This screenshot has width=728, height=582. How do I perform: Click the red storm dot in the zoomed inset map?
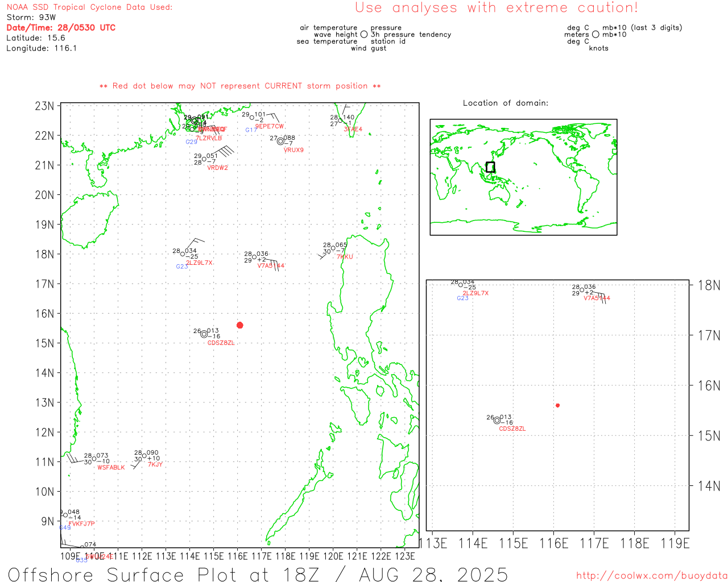(558, 405)
